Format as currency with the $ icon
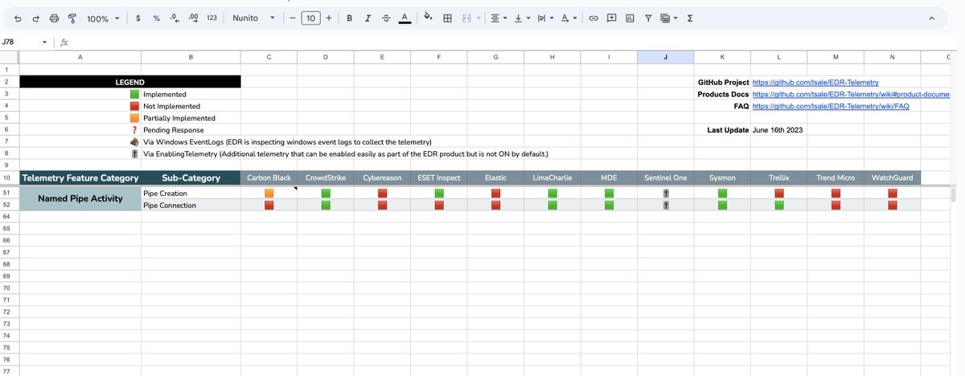This screenshot has width=965, height=376. (x=138, y=18)
